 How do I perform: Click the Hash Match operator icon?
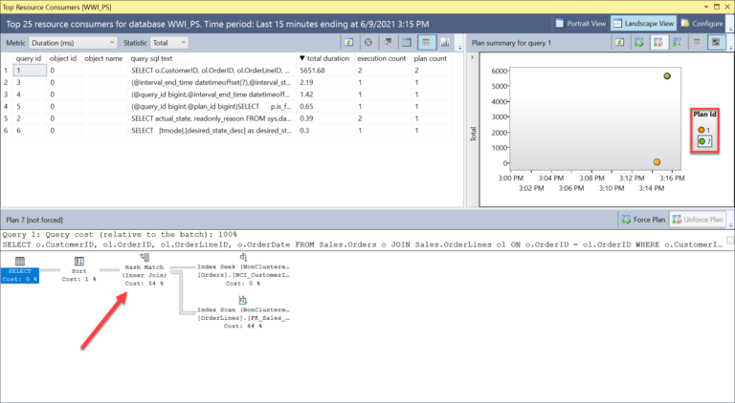(x=144, y=258)
